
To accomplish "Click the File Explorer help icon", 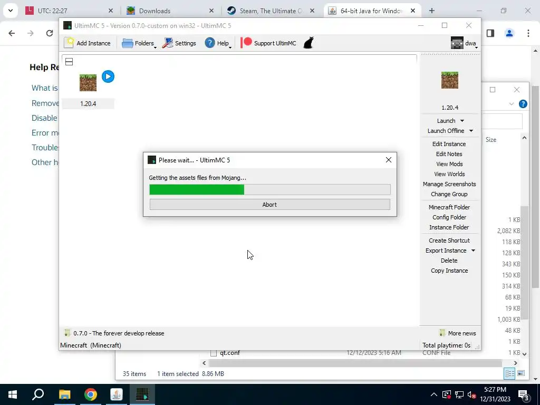I will tap(523, 104).
